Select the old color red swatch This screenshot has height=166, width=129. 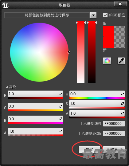point(108,31)
